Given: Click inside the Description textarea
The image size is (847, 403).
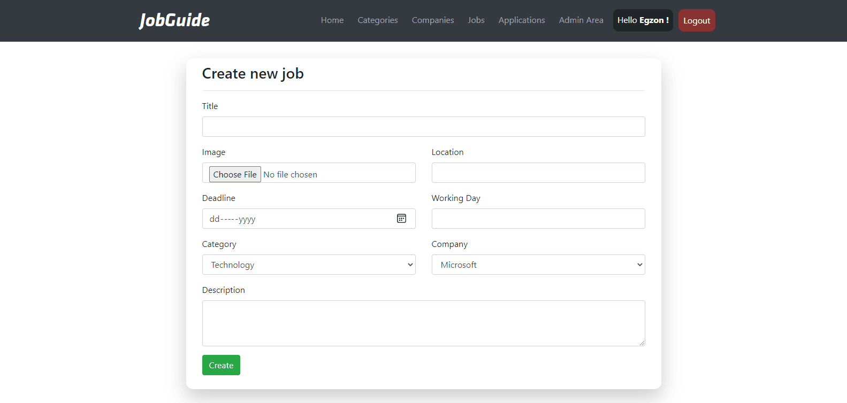Looking at the screenshot, I should point(423,323).
